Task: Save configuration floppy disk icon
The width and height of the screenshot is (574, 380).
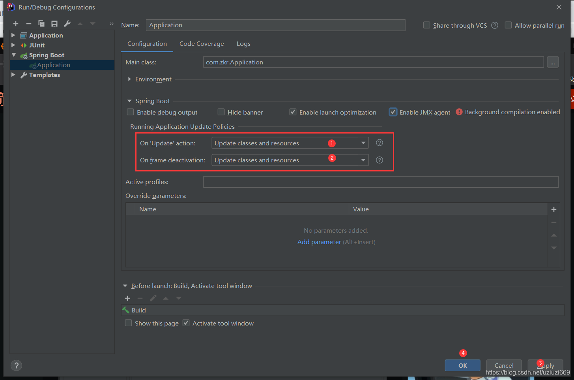Action: 54,24
